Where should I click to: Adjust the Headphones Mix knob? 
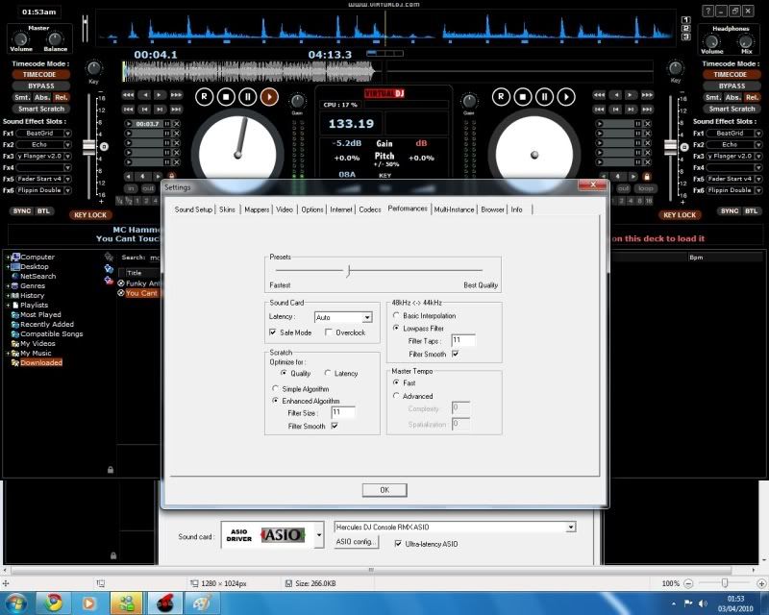tap(746, 41)
